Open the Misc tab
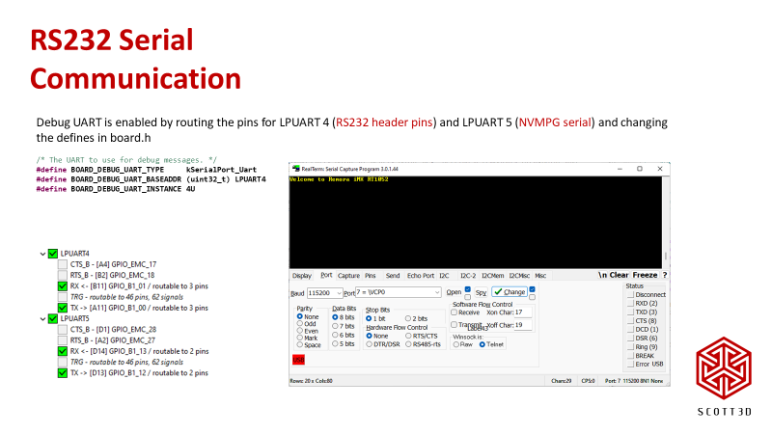The height and width of the screenshot is (434, 772). [x=540, y=276]
